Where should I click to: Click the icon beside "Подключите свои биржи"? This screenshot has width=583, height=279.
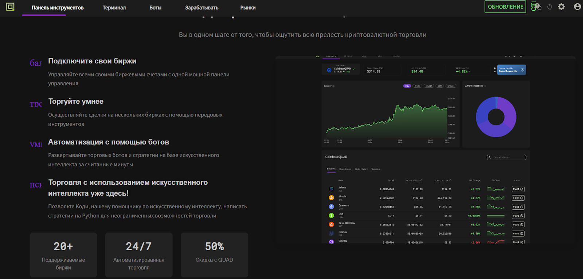pyautogui.click(x=36, y=63)
